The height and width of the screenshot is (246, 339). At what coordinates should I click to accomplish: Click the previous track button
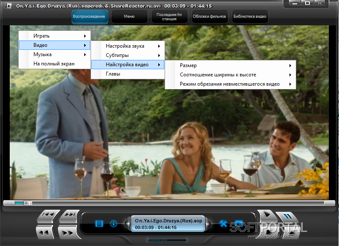pos(48,216)
